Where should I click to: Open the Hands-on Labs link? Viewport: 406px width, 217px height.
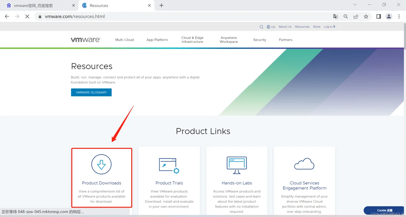(x=237, y=183)
